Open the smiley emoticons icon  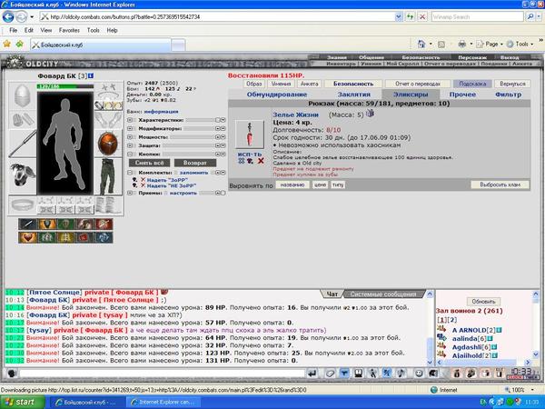[x=419, y=374]
